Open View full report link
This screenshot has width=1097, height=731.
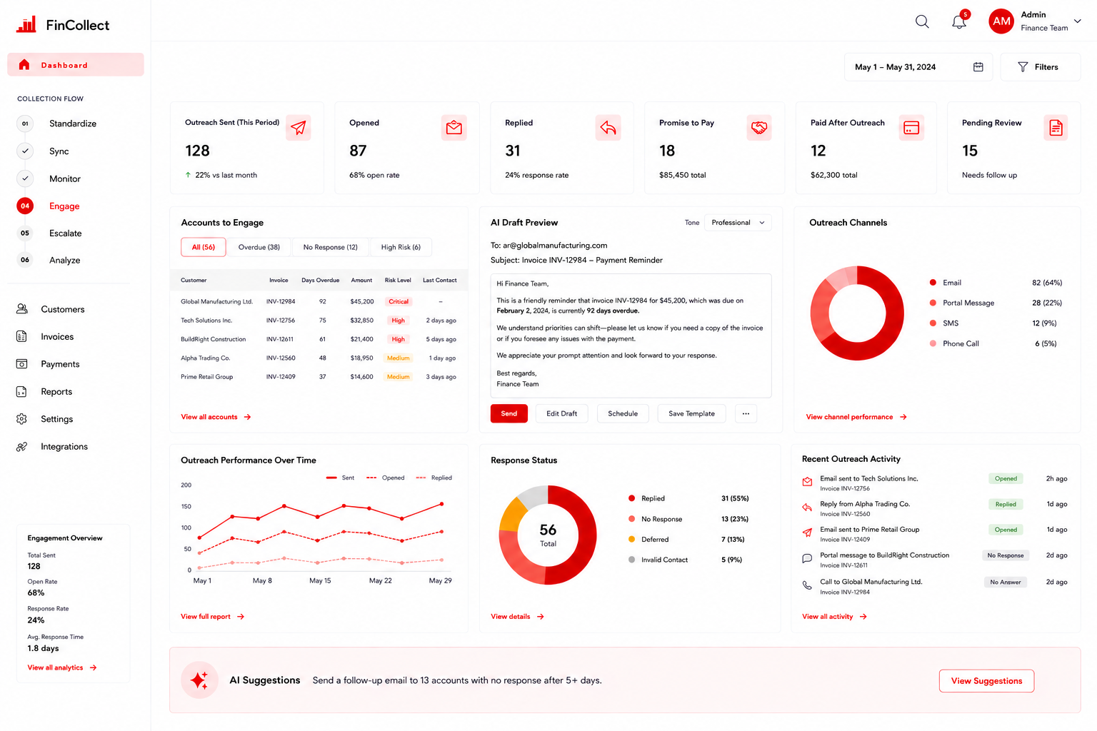(212, 617)
